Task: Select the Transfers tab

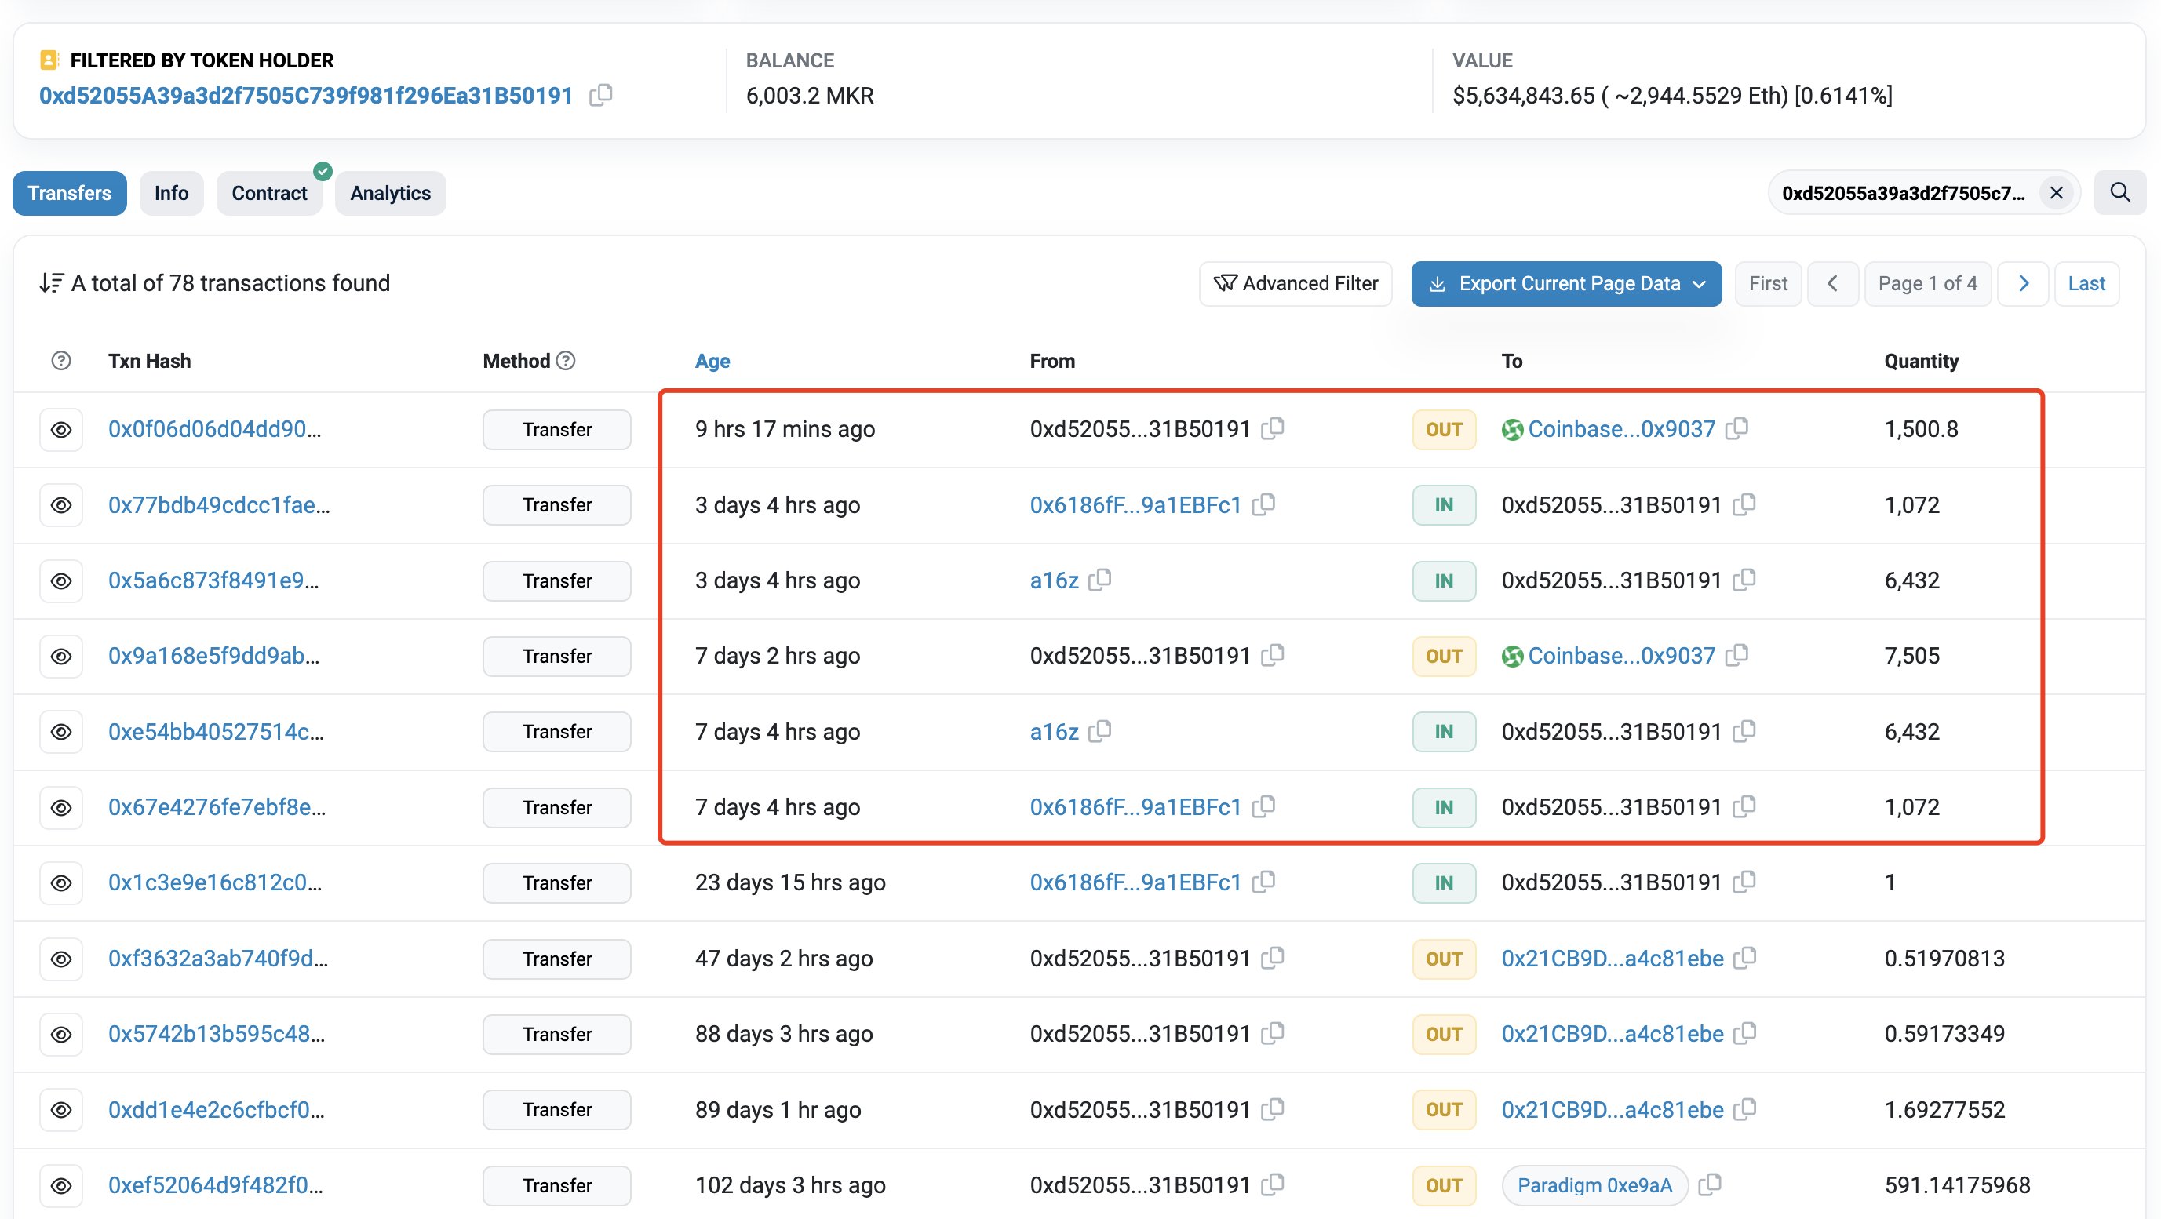Action: click(x=70, y=193)
